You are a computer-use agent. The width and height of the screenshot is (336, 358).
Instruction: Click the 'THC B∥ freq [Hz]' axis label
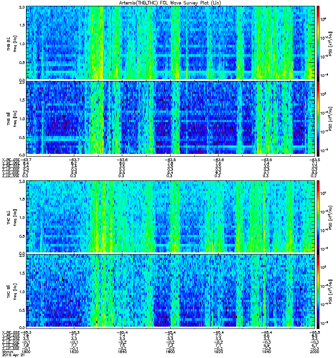(x=12, y=292)
